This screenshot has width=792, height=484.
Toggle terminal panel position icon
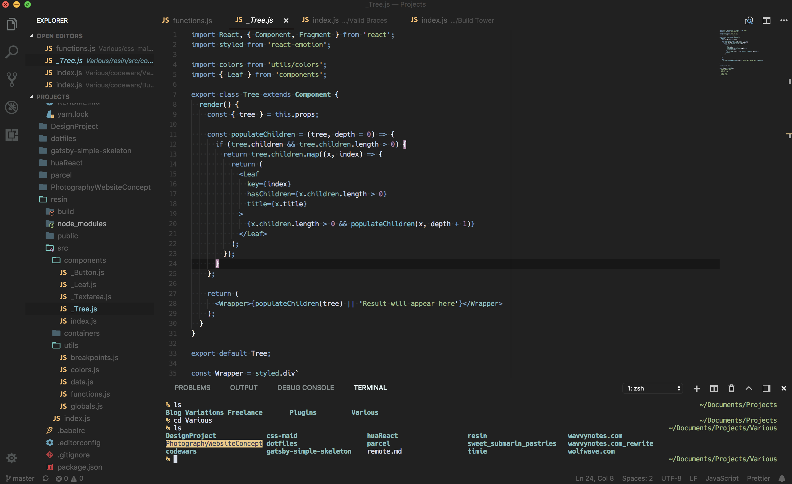pos(766,388)
